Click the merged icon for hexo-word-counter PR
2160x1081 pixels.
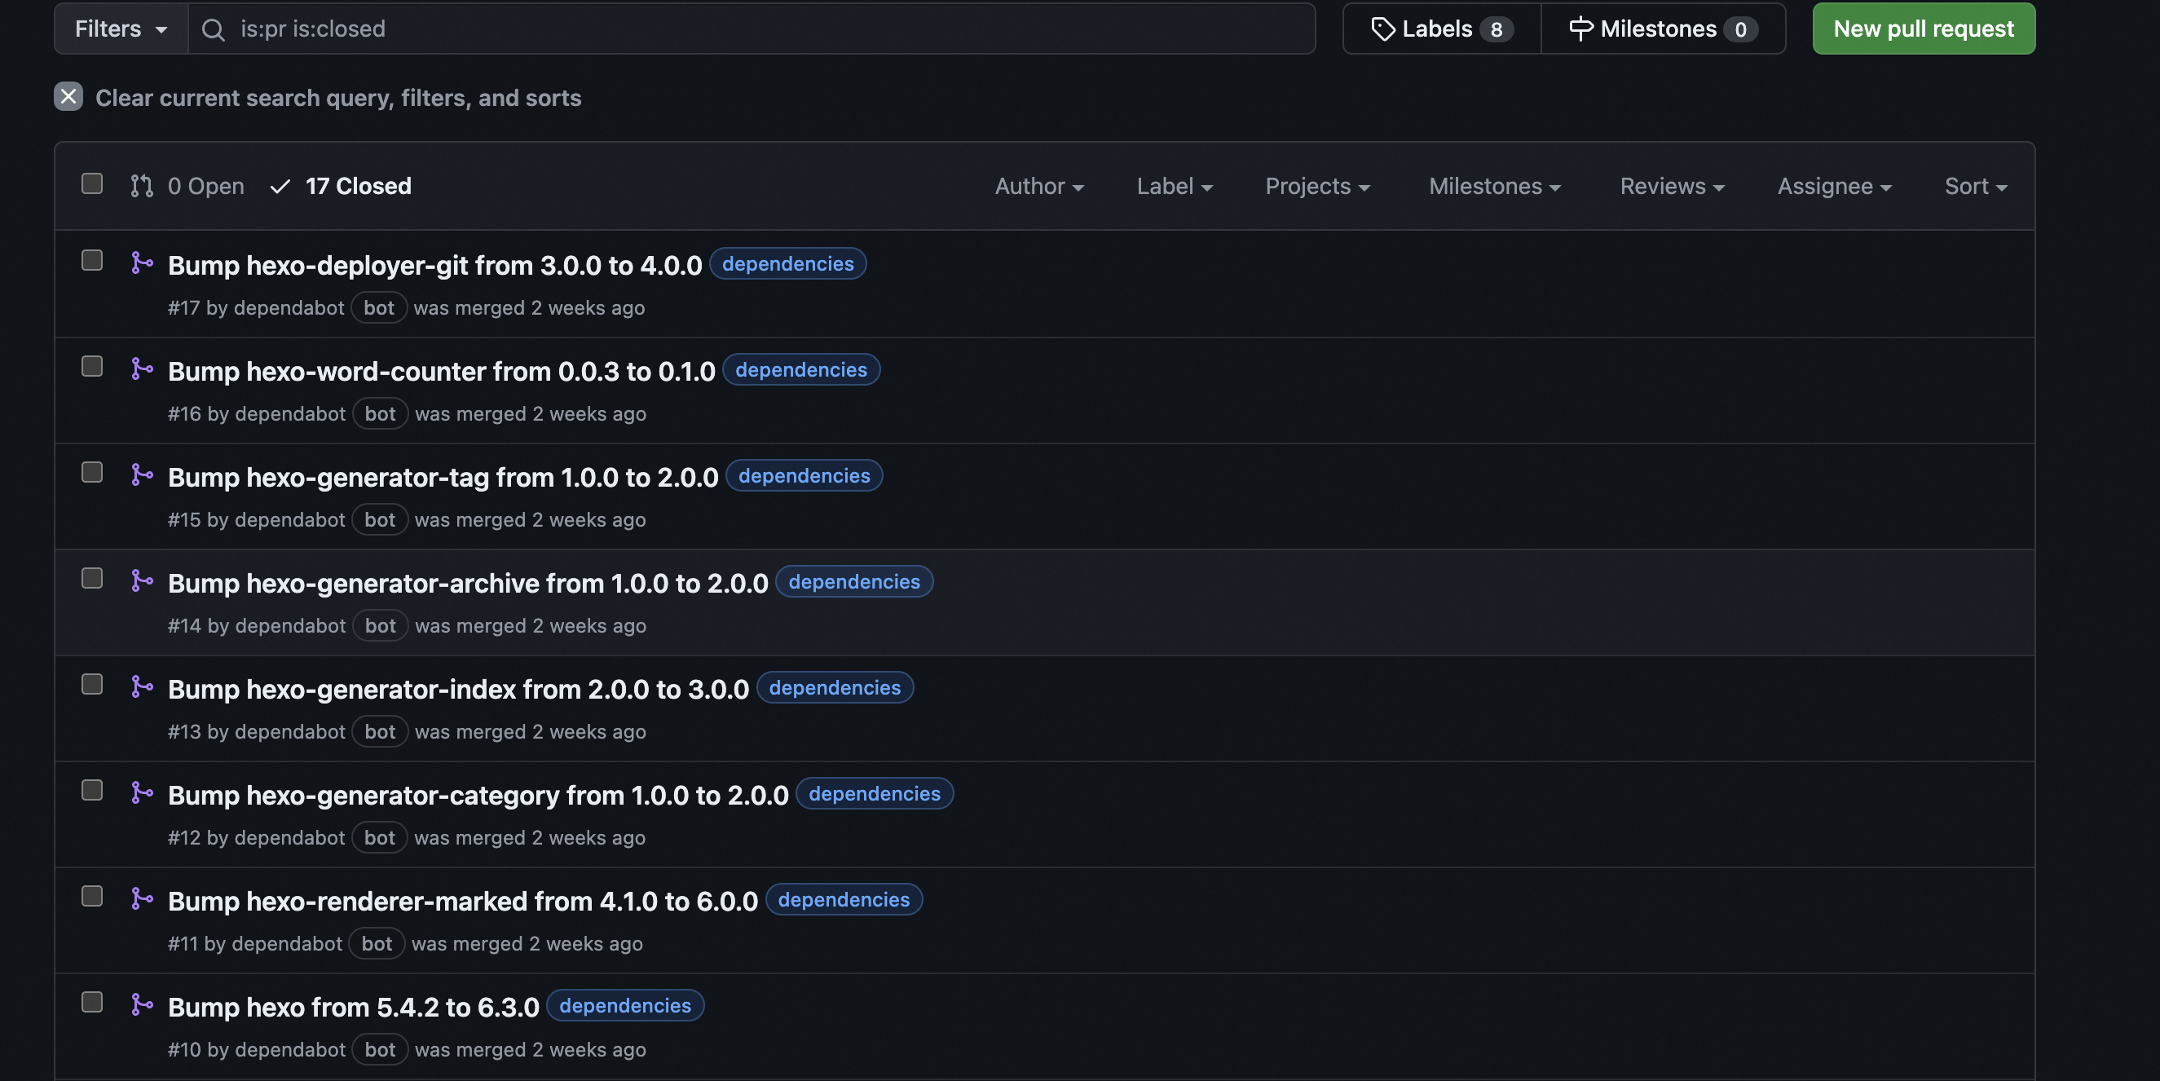coord(142,368)
